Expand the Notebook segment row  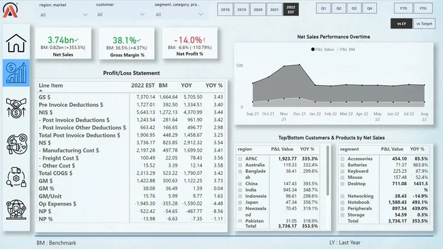pos(342,202)
